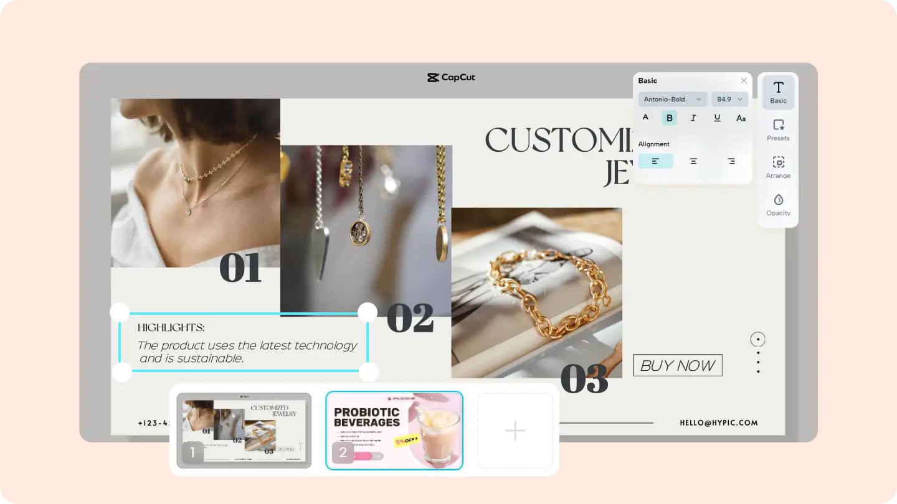Open the Antonio-Bold font dropdown
Viewport: 897px width, 504px height.
[673, 99]
